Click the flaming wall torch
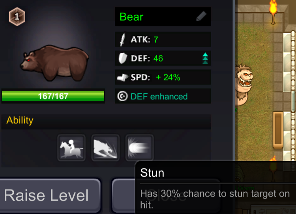Viewport: 296px width, 214px height. click(273, 13)
